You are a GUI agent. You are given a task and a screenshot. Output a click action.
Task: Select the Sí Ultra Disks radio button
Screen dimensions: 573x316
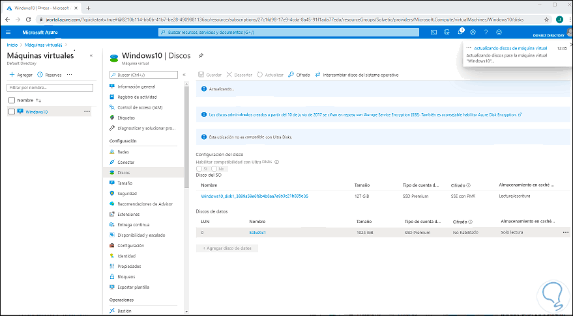(199, 169)
